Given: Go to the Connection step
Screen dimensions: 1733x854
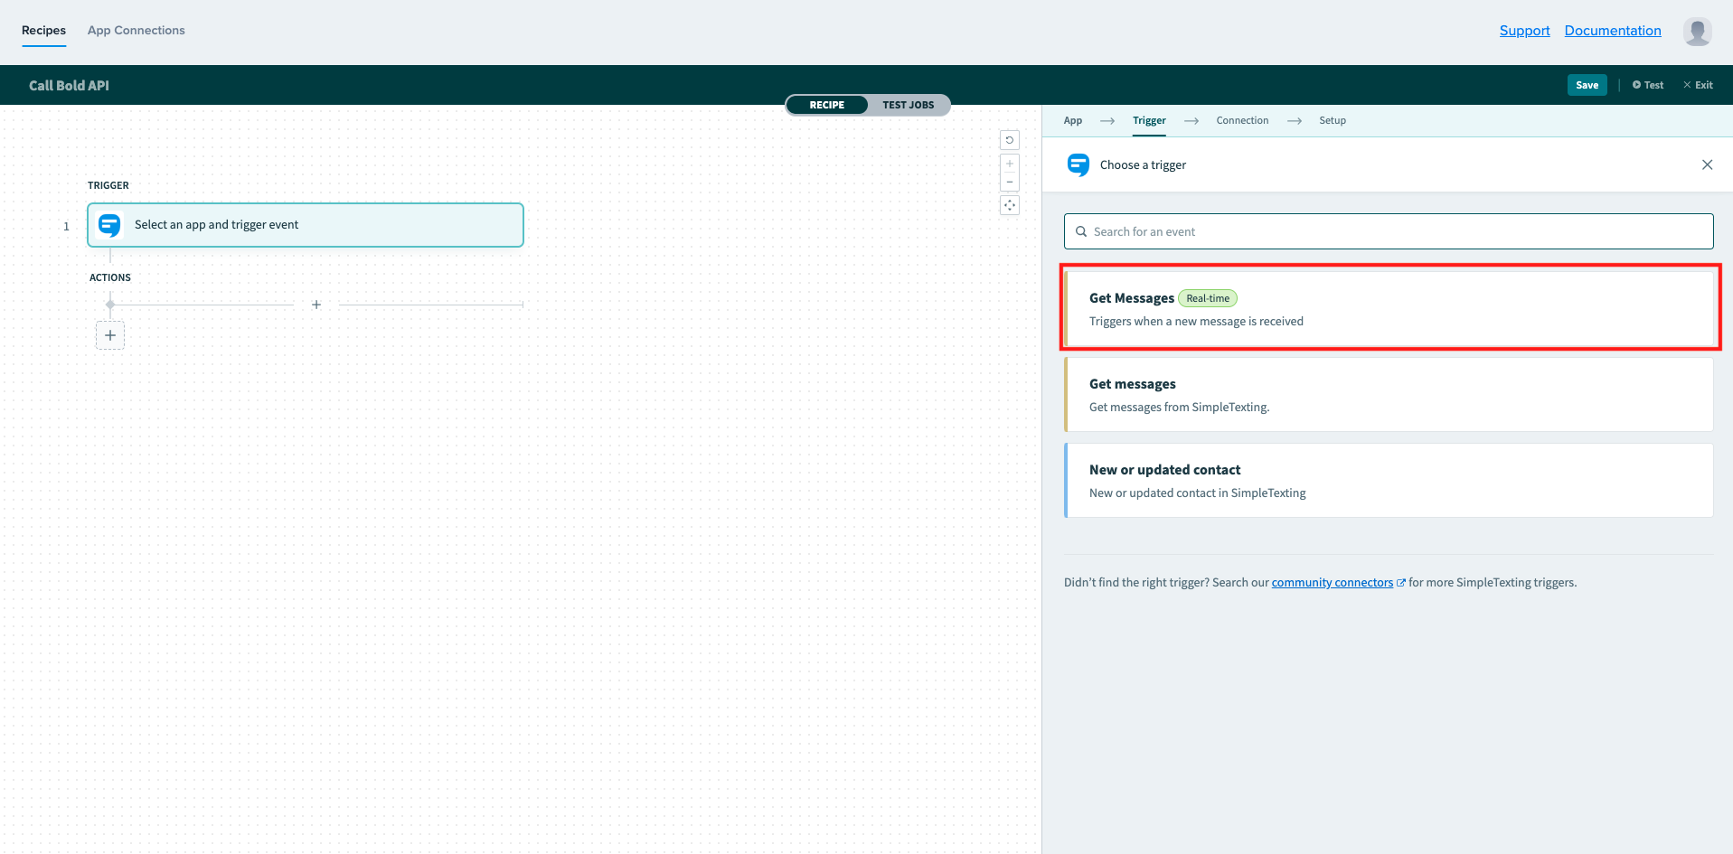Looking at the screenshot, I should pyautogui.click(x=1242, y=120).
